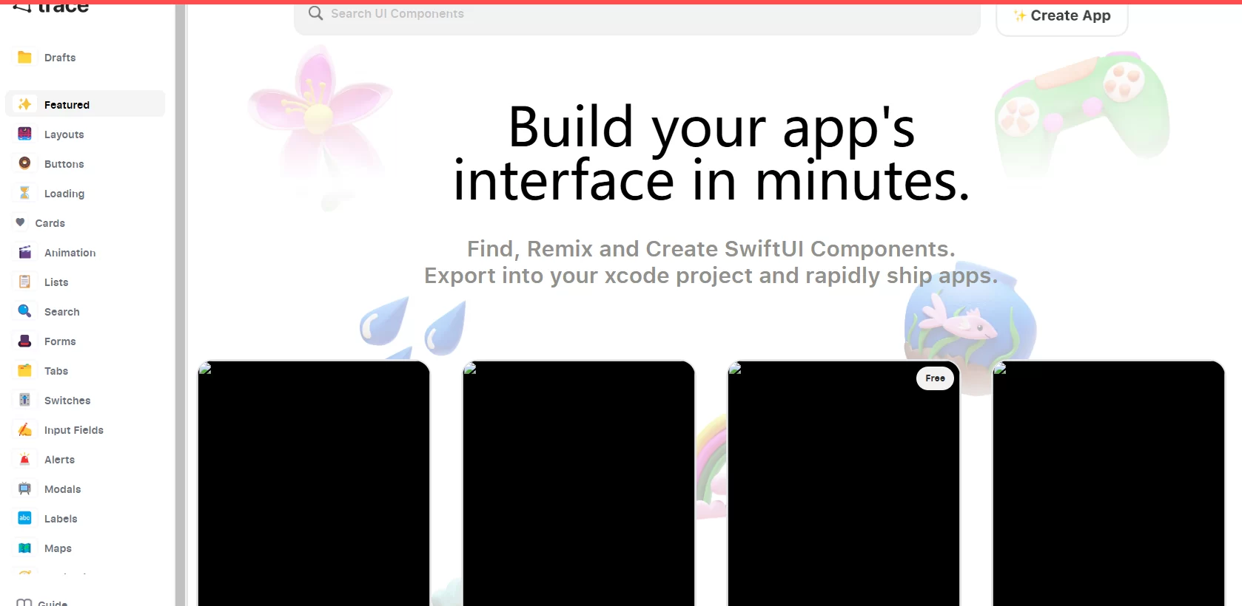Open the Input Fields category

pyautogui.click(x=73, y=430)
